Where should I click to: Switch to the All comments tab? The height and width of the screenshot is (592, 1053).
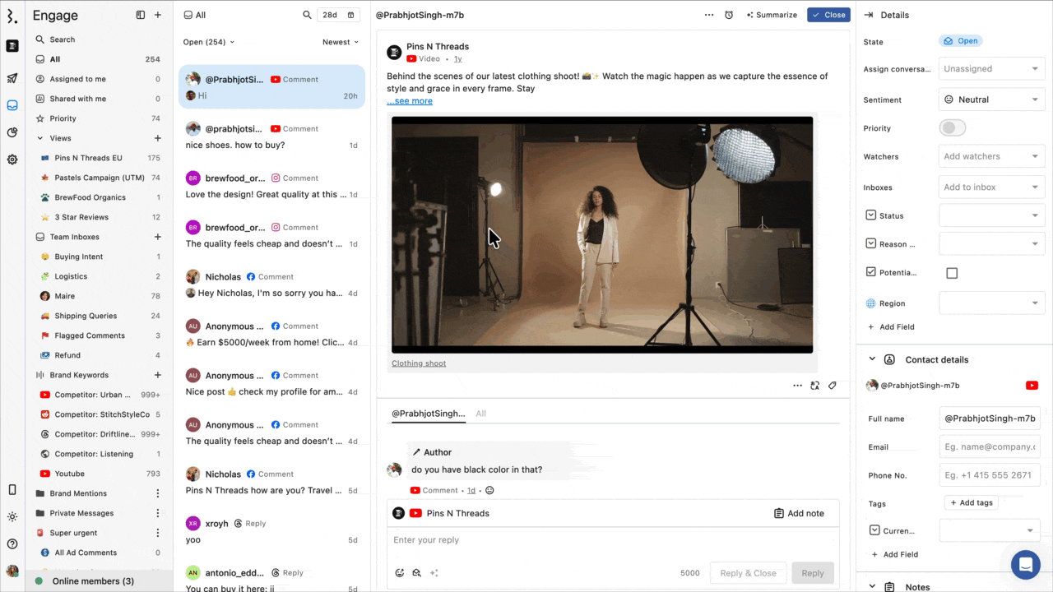click(x=480, y=414)
